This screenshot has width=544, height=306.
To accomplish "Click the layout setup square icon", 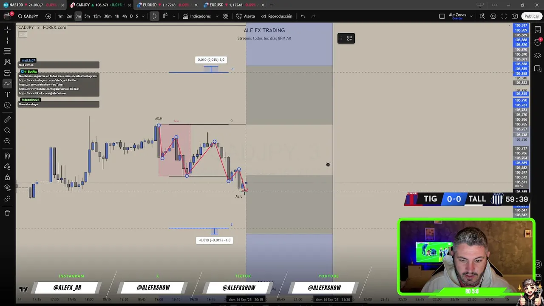I will (442, 16).
